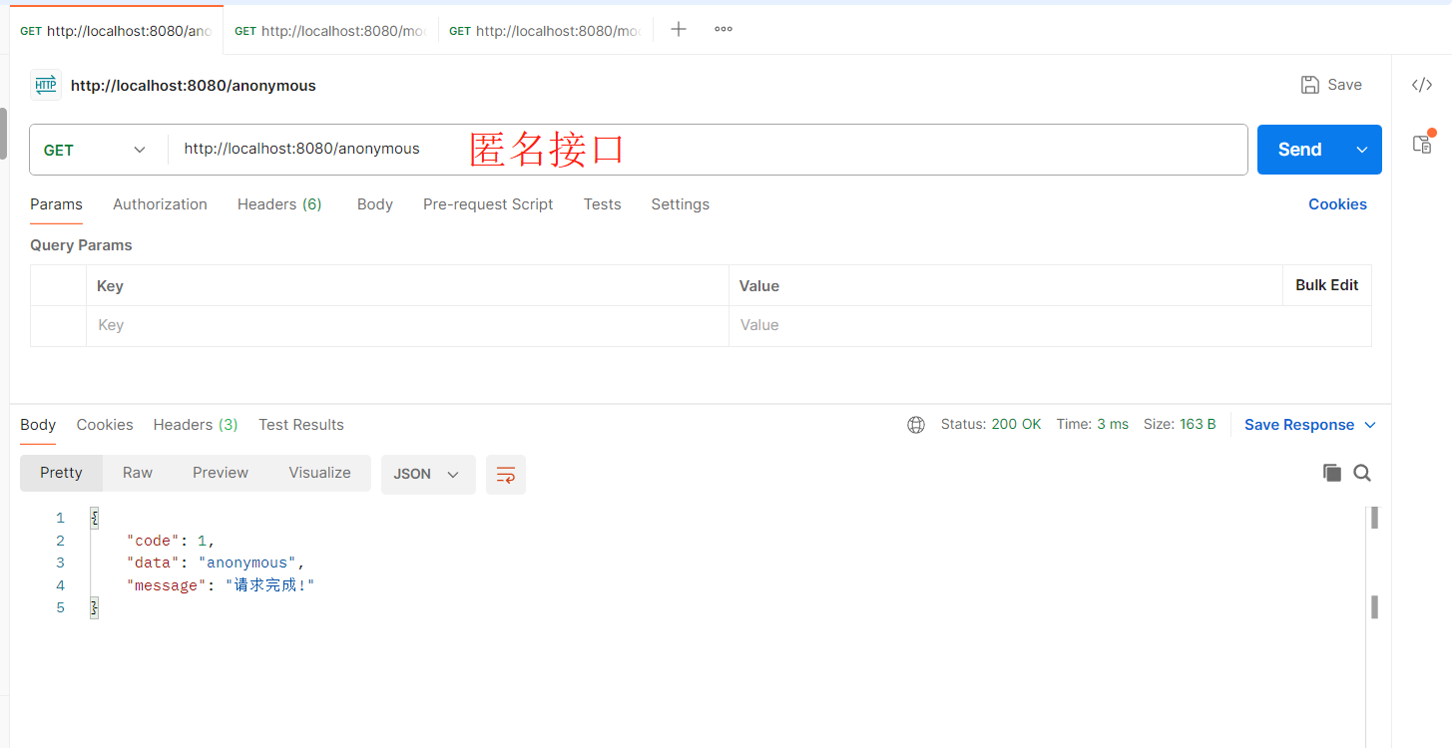The image size is (1452, 748).
Task: Switch to the Visualize view mode
Action: pyautogui.click(x=320, y=473)
